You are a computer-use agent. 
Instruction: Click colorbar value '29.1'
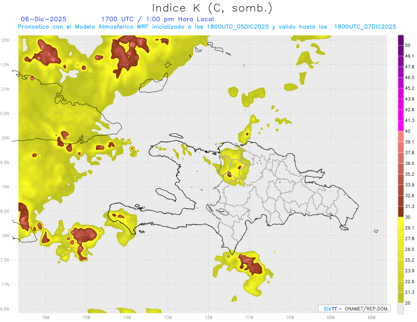coord(410,228)
